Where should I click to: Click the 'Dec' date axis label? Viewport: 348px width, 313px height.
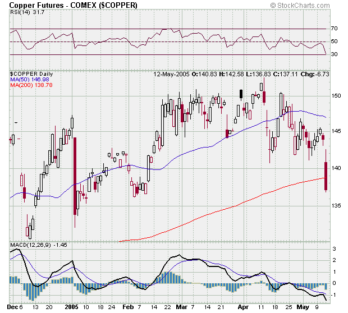(12, 307)
